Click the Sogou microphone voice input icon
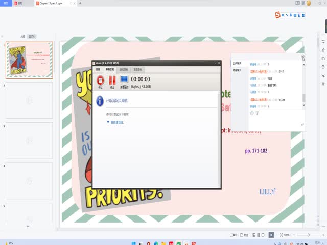 point(291,15)
